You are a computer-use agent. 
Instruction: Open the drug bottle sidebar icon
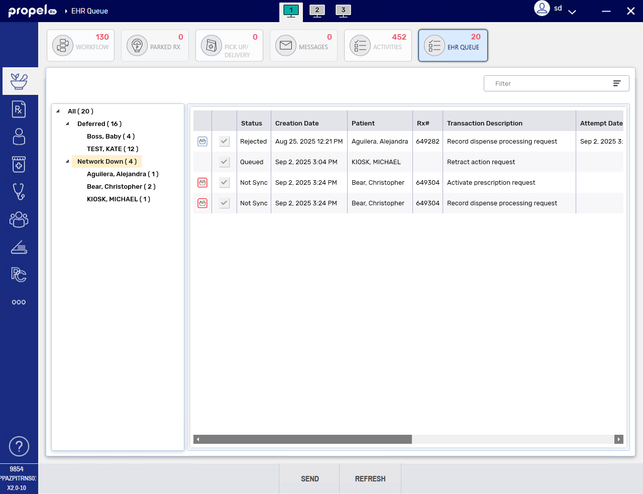[19, 164]
